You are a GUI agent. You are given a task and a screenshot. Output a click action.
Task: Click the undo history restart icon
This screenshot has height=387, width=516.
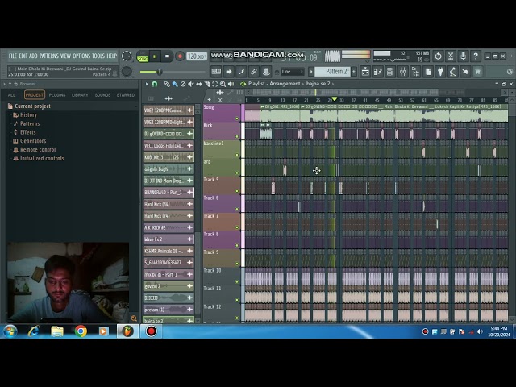point(438,56)
